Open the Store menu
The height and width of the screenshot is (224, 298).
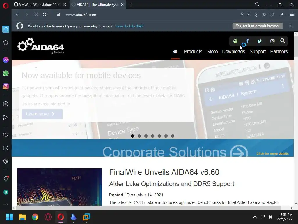pos(212,51)
